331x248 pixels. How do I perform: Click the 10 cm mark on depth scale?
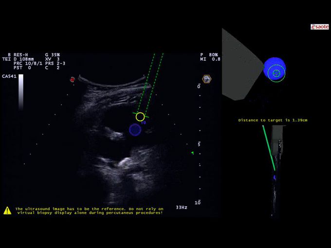(x=198, y=202)
